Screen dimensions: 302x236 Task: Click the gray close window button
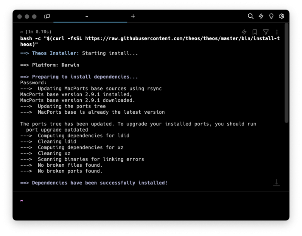pos(19,17)
